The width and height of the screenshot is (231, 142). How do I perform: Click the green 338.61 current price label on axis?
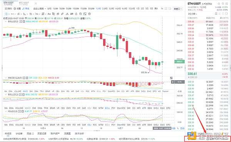pos(179,62)
